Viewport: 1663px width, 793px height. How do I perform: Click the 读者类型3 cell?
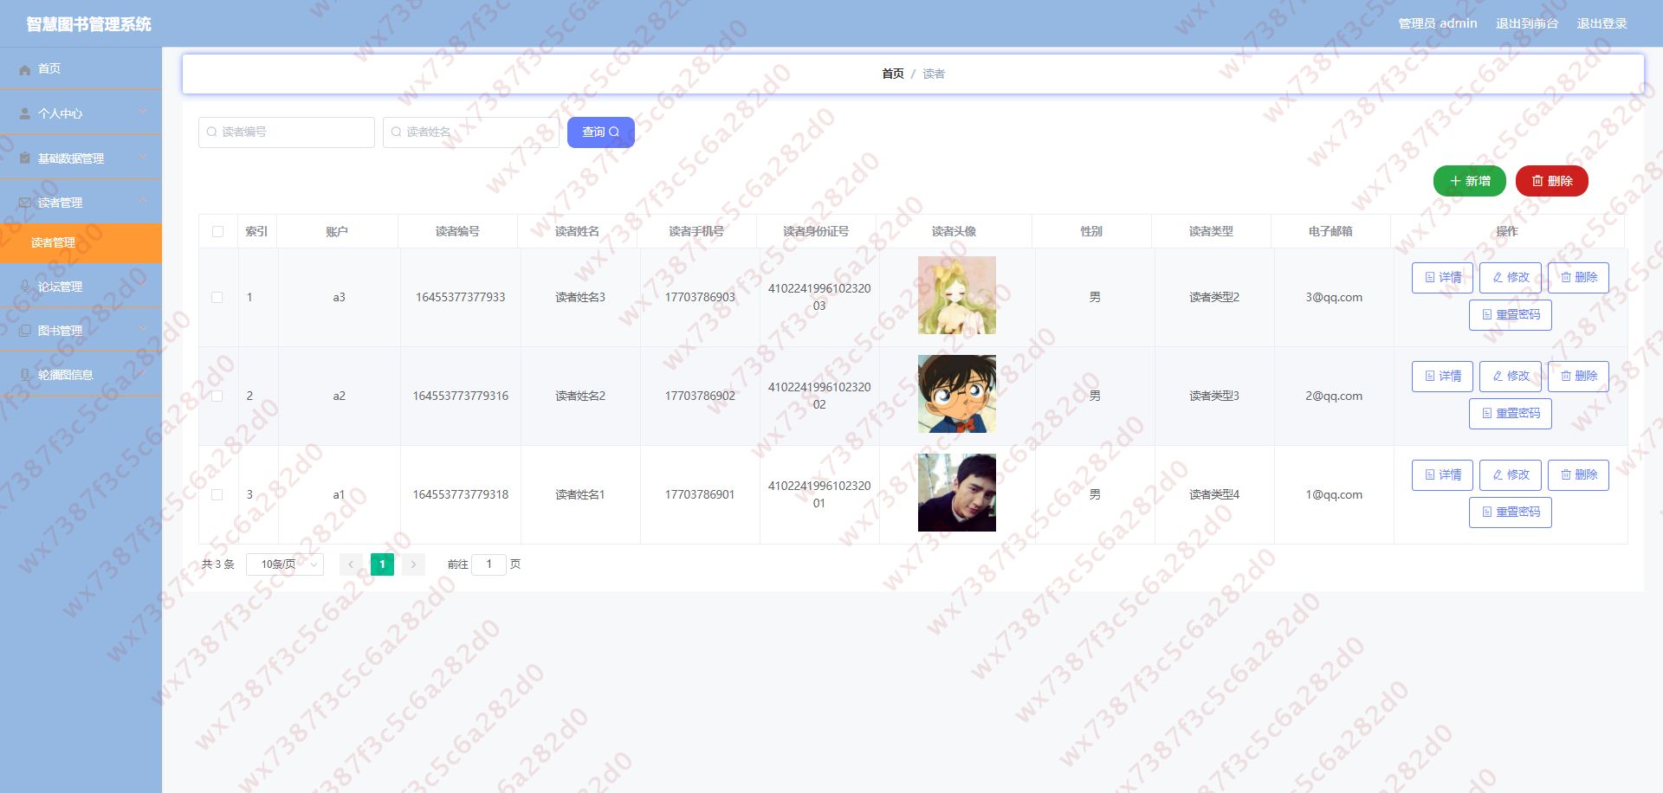pos(1214,396)
